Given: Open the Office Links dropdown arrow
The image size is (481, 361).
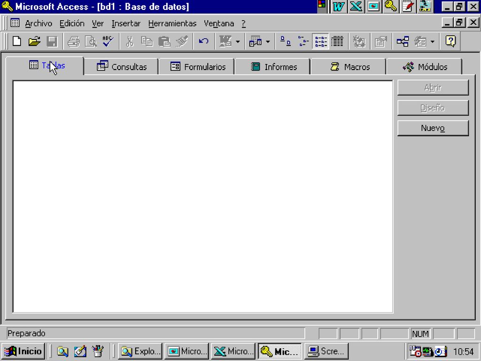Looking at the screenshot, I should (x=238, y=41).
